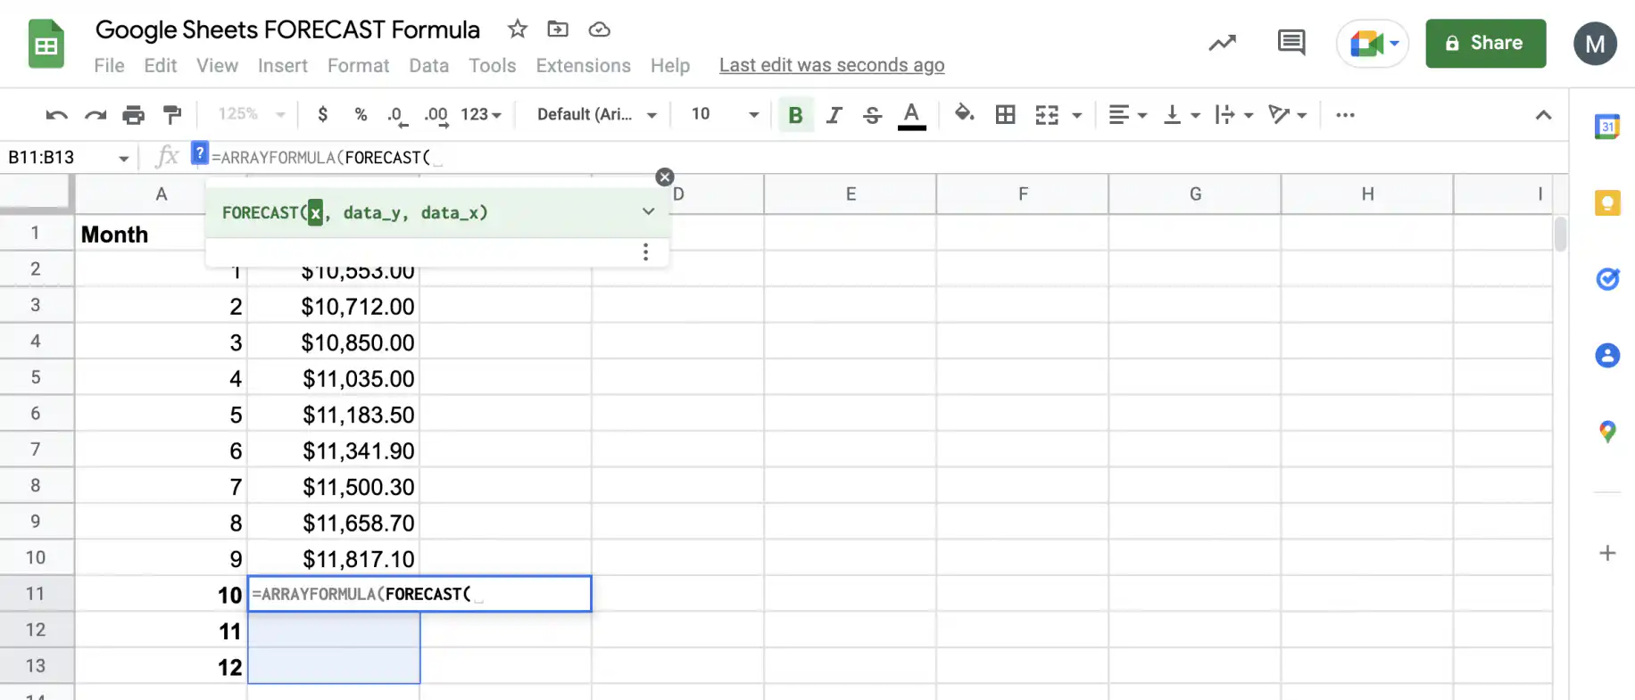Open Google Maps side panel
Image resolution: width=1635 pixels, height=700 pixels.
coord(1607,432)
